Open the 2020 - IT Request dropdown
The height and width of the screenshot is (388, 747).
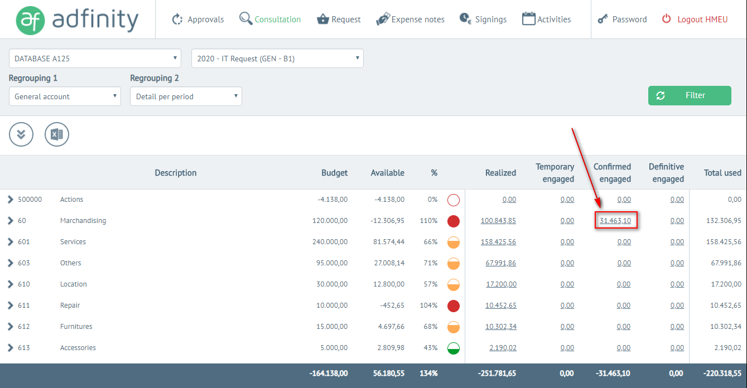coord(277,59)
